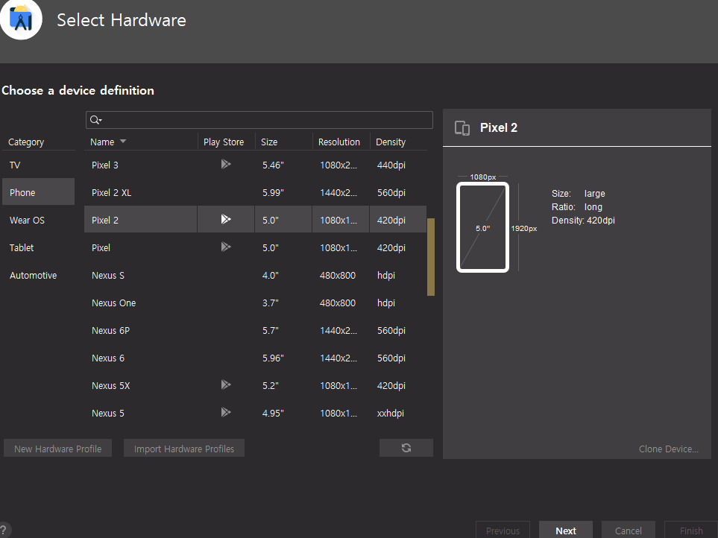Focus the device search field
The image size is (718, 538).
pos(259,120)
